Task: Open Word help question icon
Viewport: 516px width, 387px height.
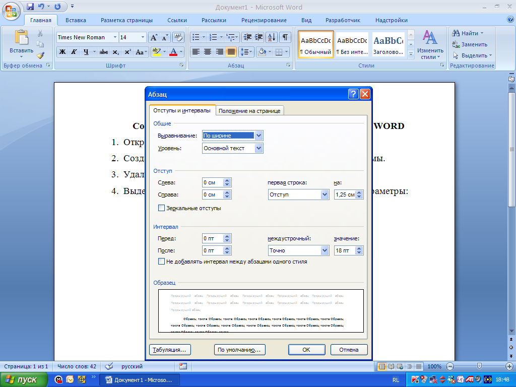Action: pyautogui.click(x=510, y=20)
